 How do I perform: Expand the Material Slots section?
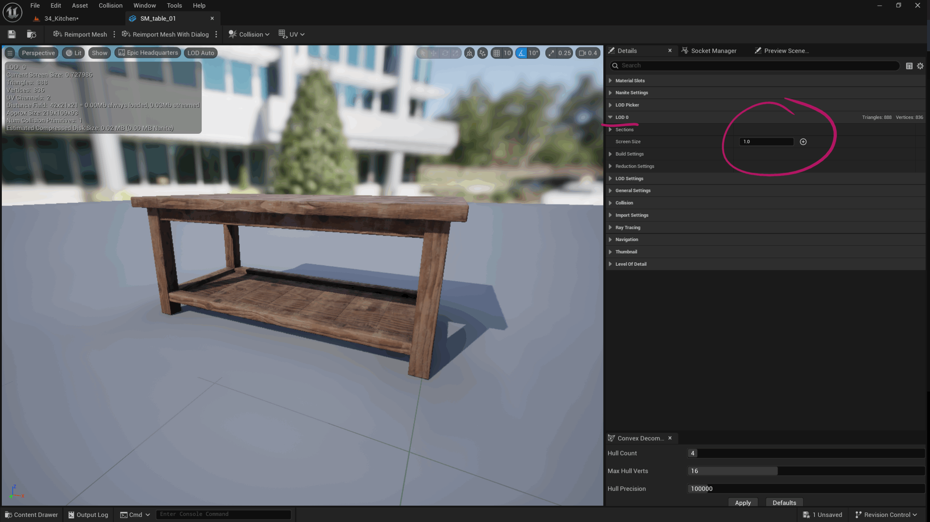pyautogui.click(x=610, y=81)
